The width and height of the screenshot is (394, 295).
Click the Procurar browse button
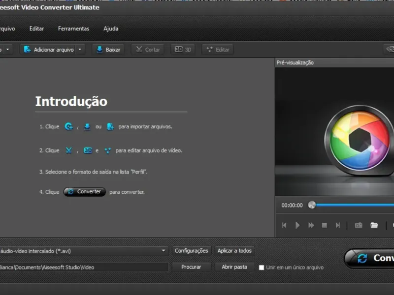tap(191, 267)
